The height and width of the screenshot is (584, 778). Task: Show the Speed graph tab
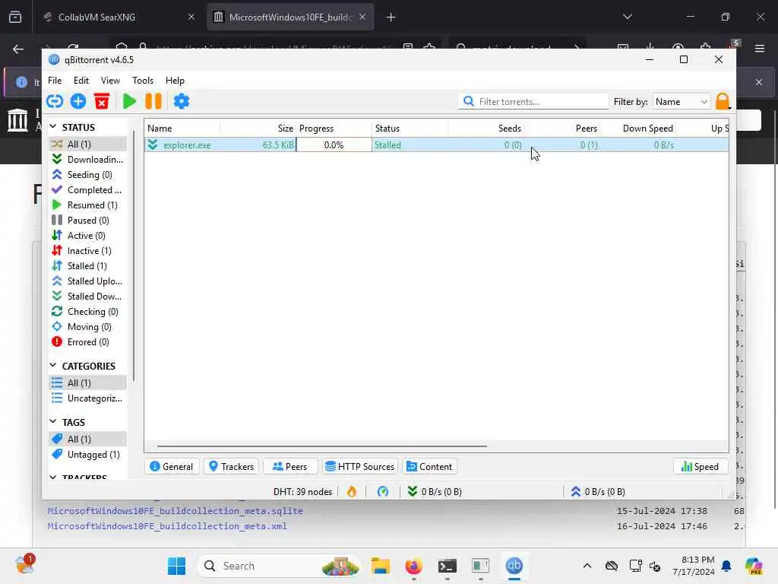click(x=700, y=466)
